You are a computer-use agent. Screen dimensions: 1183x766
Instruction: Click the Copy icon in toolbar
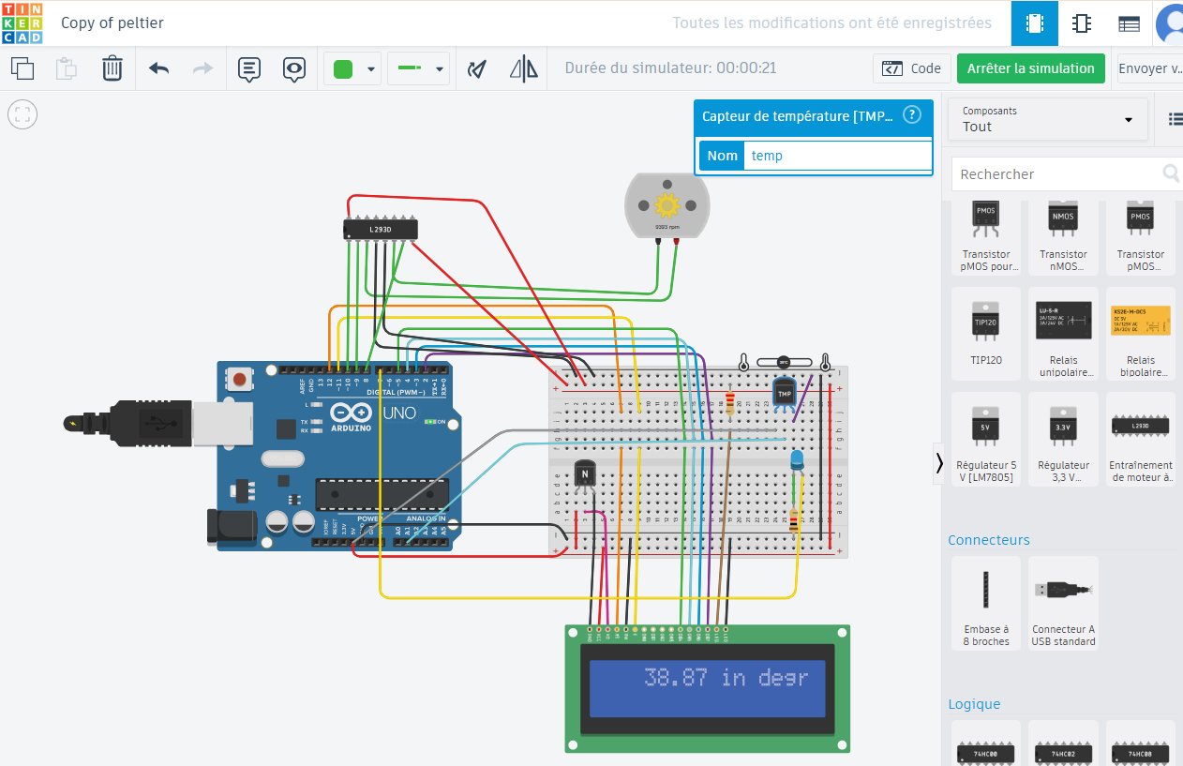[22, 68]
